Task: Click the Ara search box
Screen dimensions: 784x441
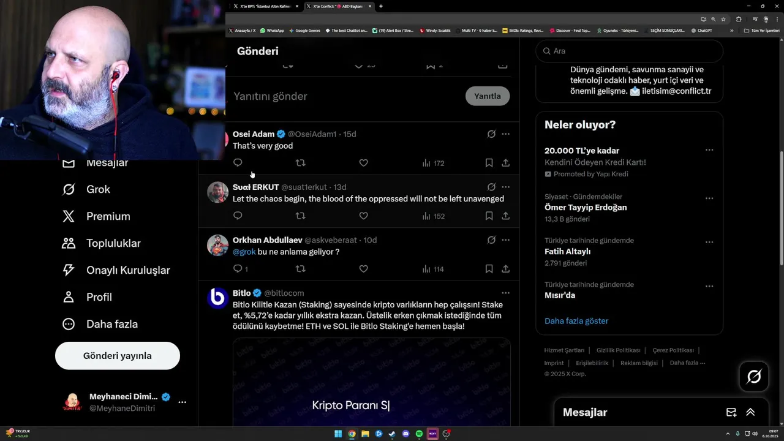Action: tap(630, 51)
